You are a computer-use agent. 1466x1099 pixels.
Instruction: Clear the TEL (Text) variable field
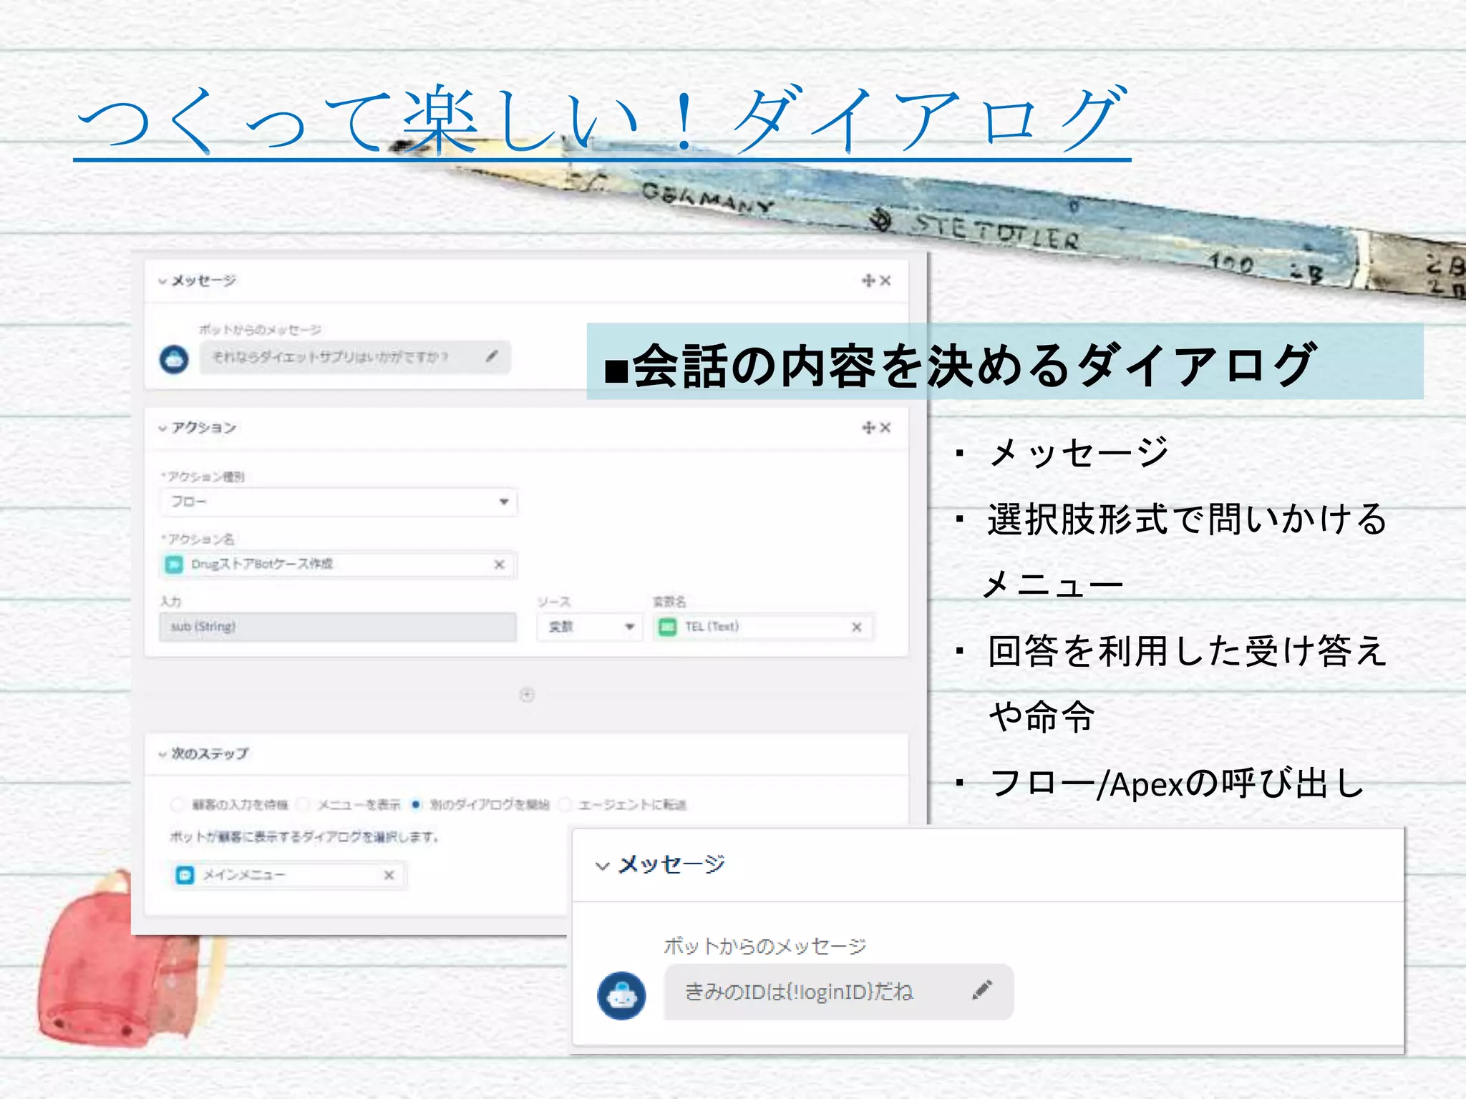point(857,627)
